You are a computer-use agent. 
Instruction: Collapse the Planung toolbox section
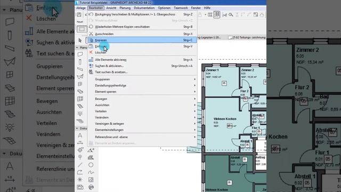77,47
